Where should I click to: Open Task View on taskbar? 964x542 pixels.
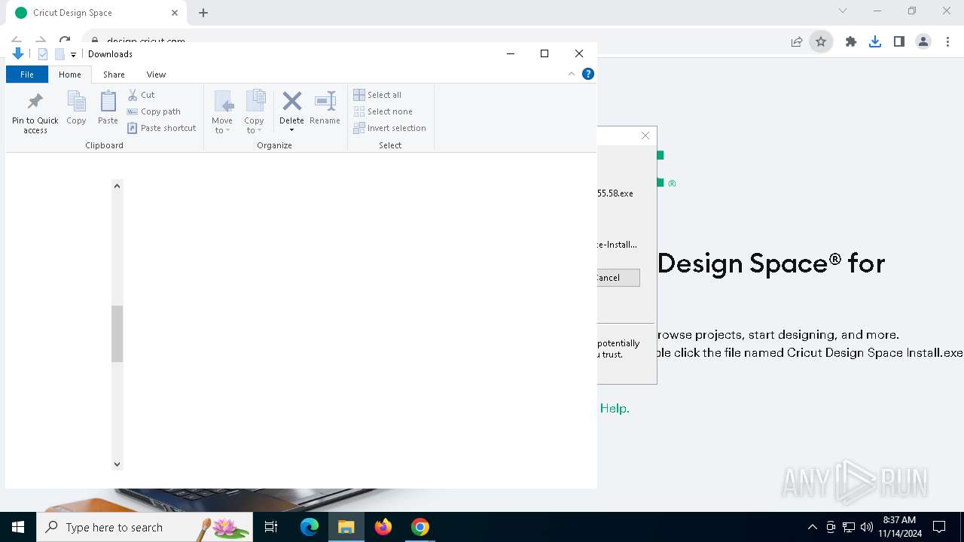(x=271, y=527)
